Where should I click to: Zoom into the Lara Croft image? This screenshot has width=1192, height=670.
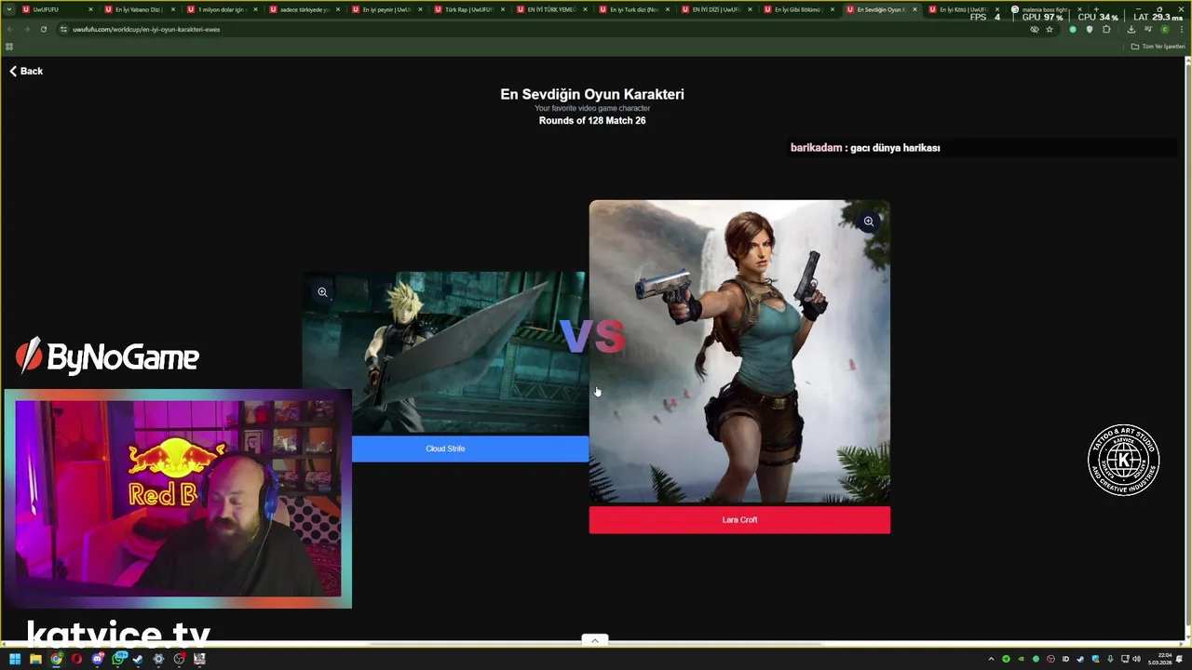point(868,221)
